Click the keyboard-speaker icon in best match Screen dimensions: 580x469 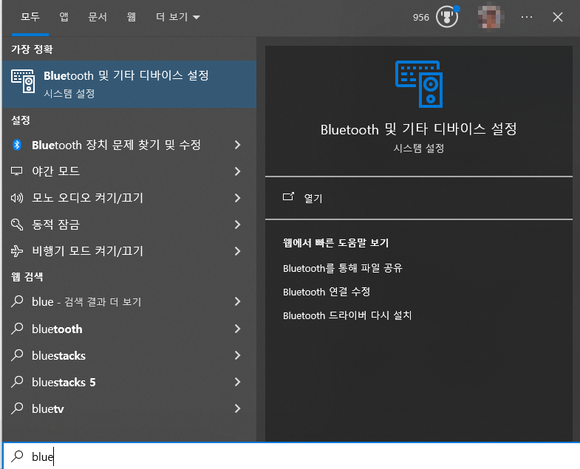[x=23, y=81]
